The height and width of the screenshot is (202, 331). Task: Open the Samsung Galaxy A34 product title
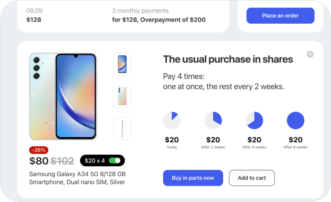[77, 178]
